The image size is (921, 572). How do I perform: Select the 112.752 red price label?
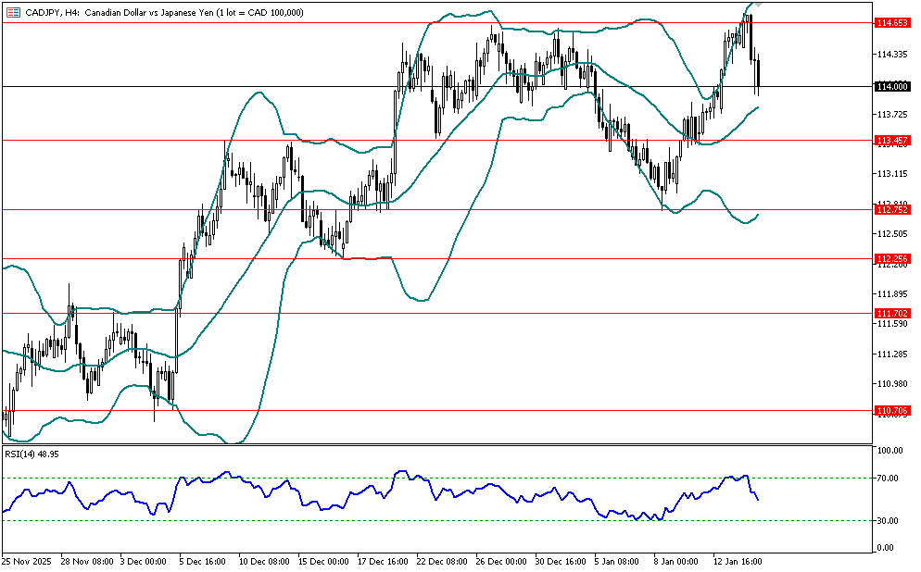[891, 210]
